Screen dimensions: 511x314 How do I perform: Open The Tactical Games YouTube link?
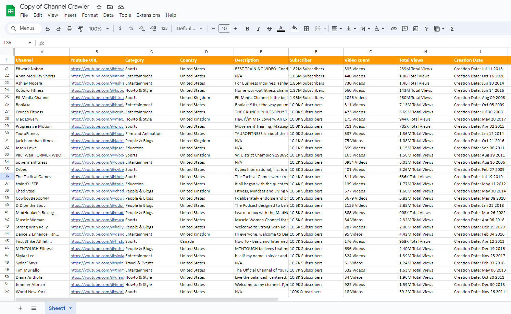pos(97,177)
